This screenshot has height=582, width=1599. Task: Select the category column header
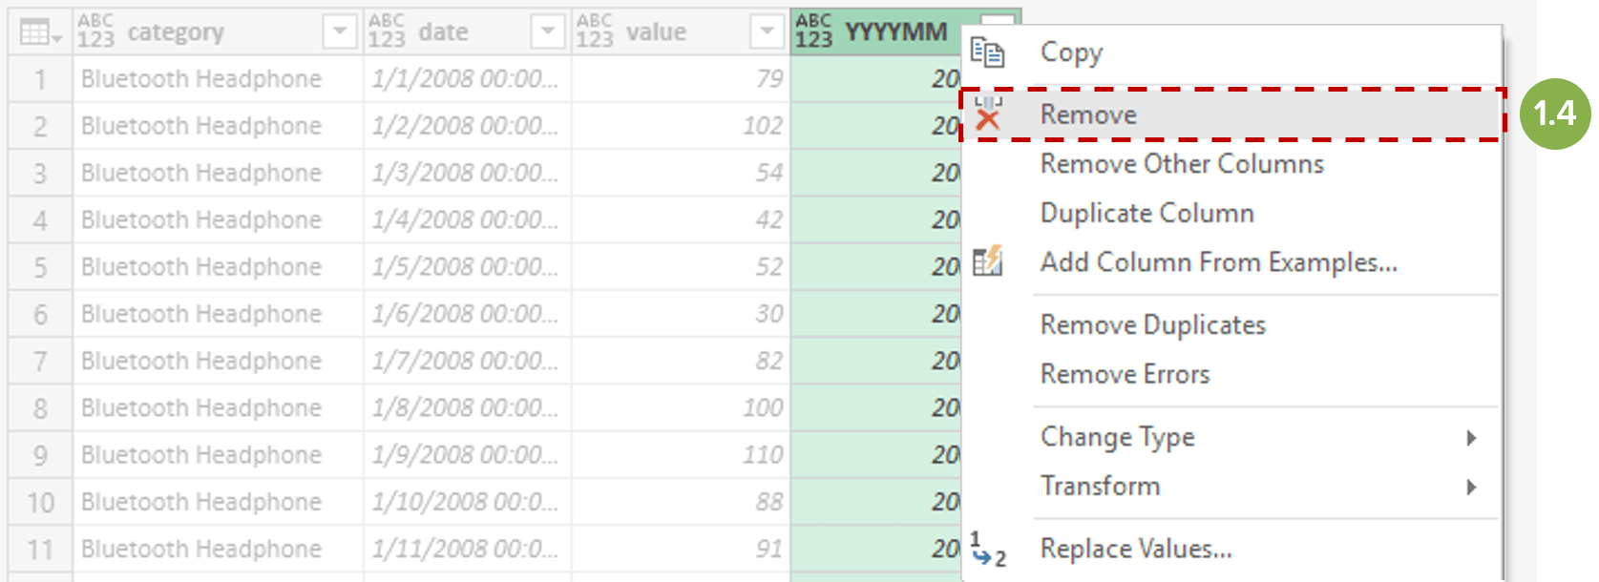(218, 32)
